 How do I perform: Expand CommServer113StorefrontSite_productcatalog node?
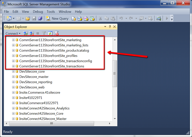pos(13,50)
